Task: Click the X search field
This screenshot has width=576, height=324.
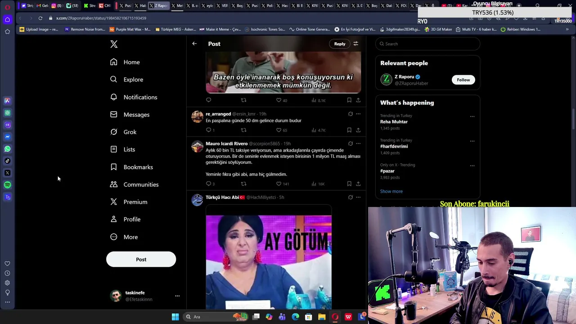Action: [427, 44]
